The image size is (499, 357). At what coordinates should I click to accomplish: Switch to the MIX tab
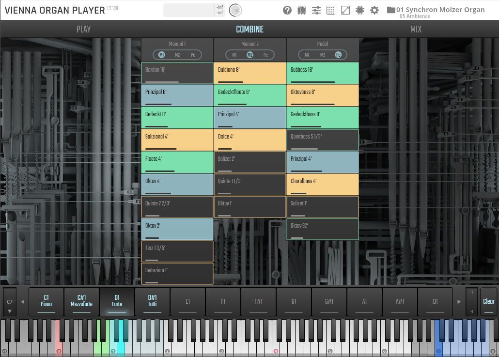click(416, 29)
